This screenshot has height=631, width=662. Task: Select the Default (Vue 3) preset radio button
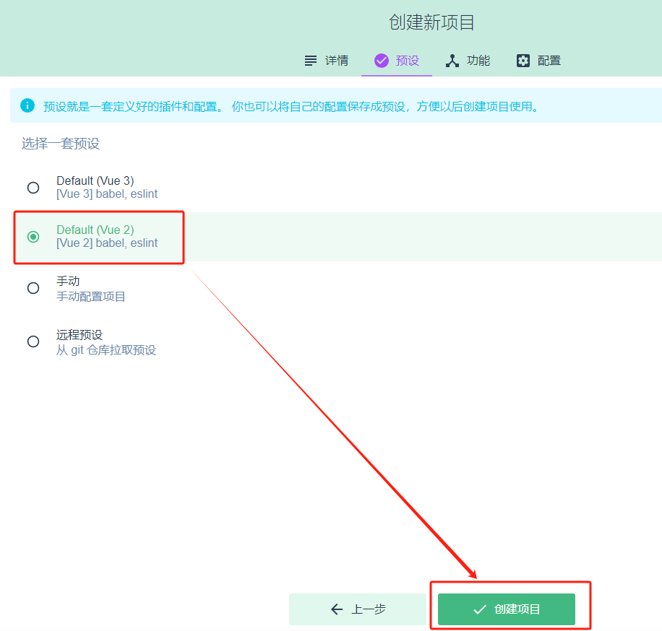coord(33,187)
